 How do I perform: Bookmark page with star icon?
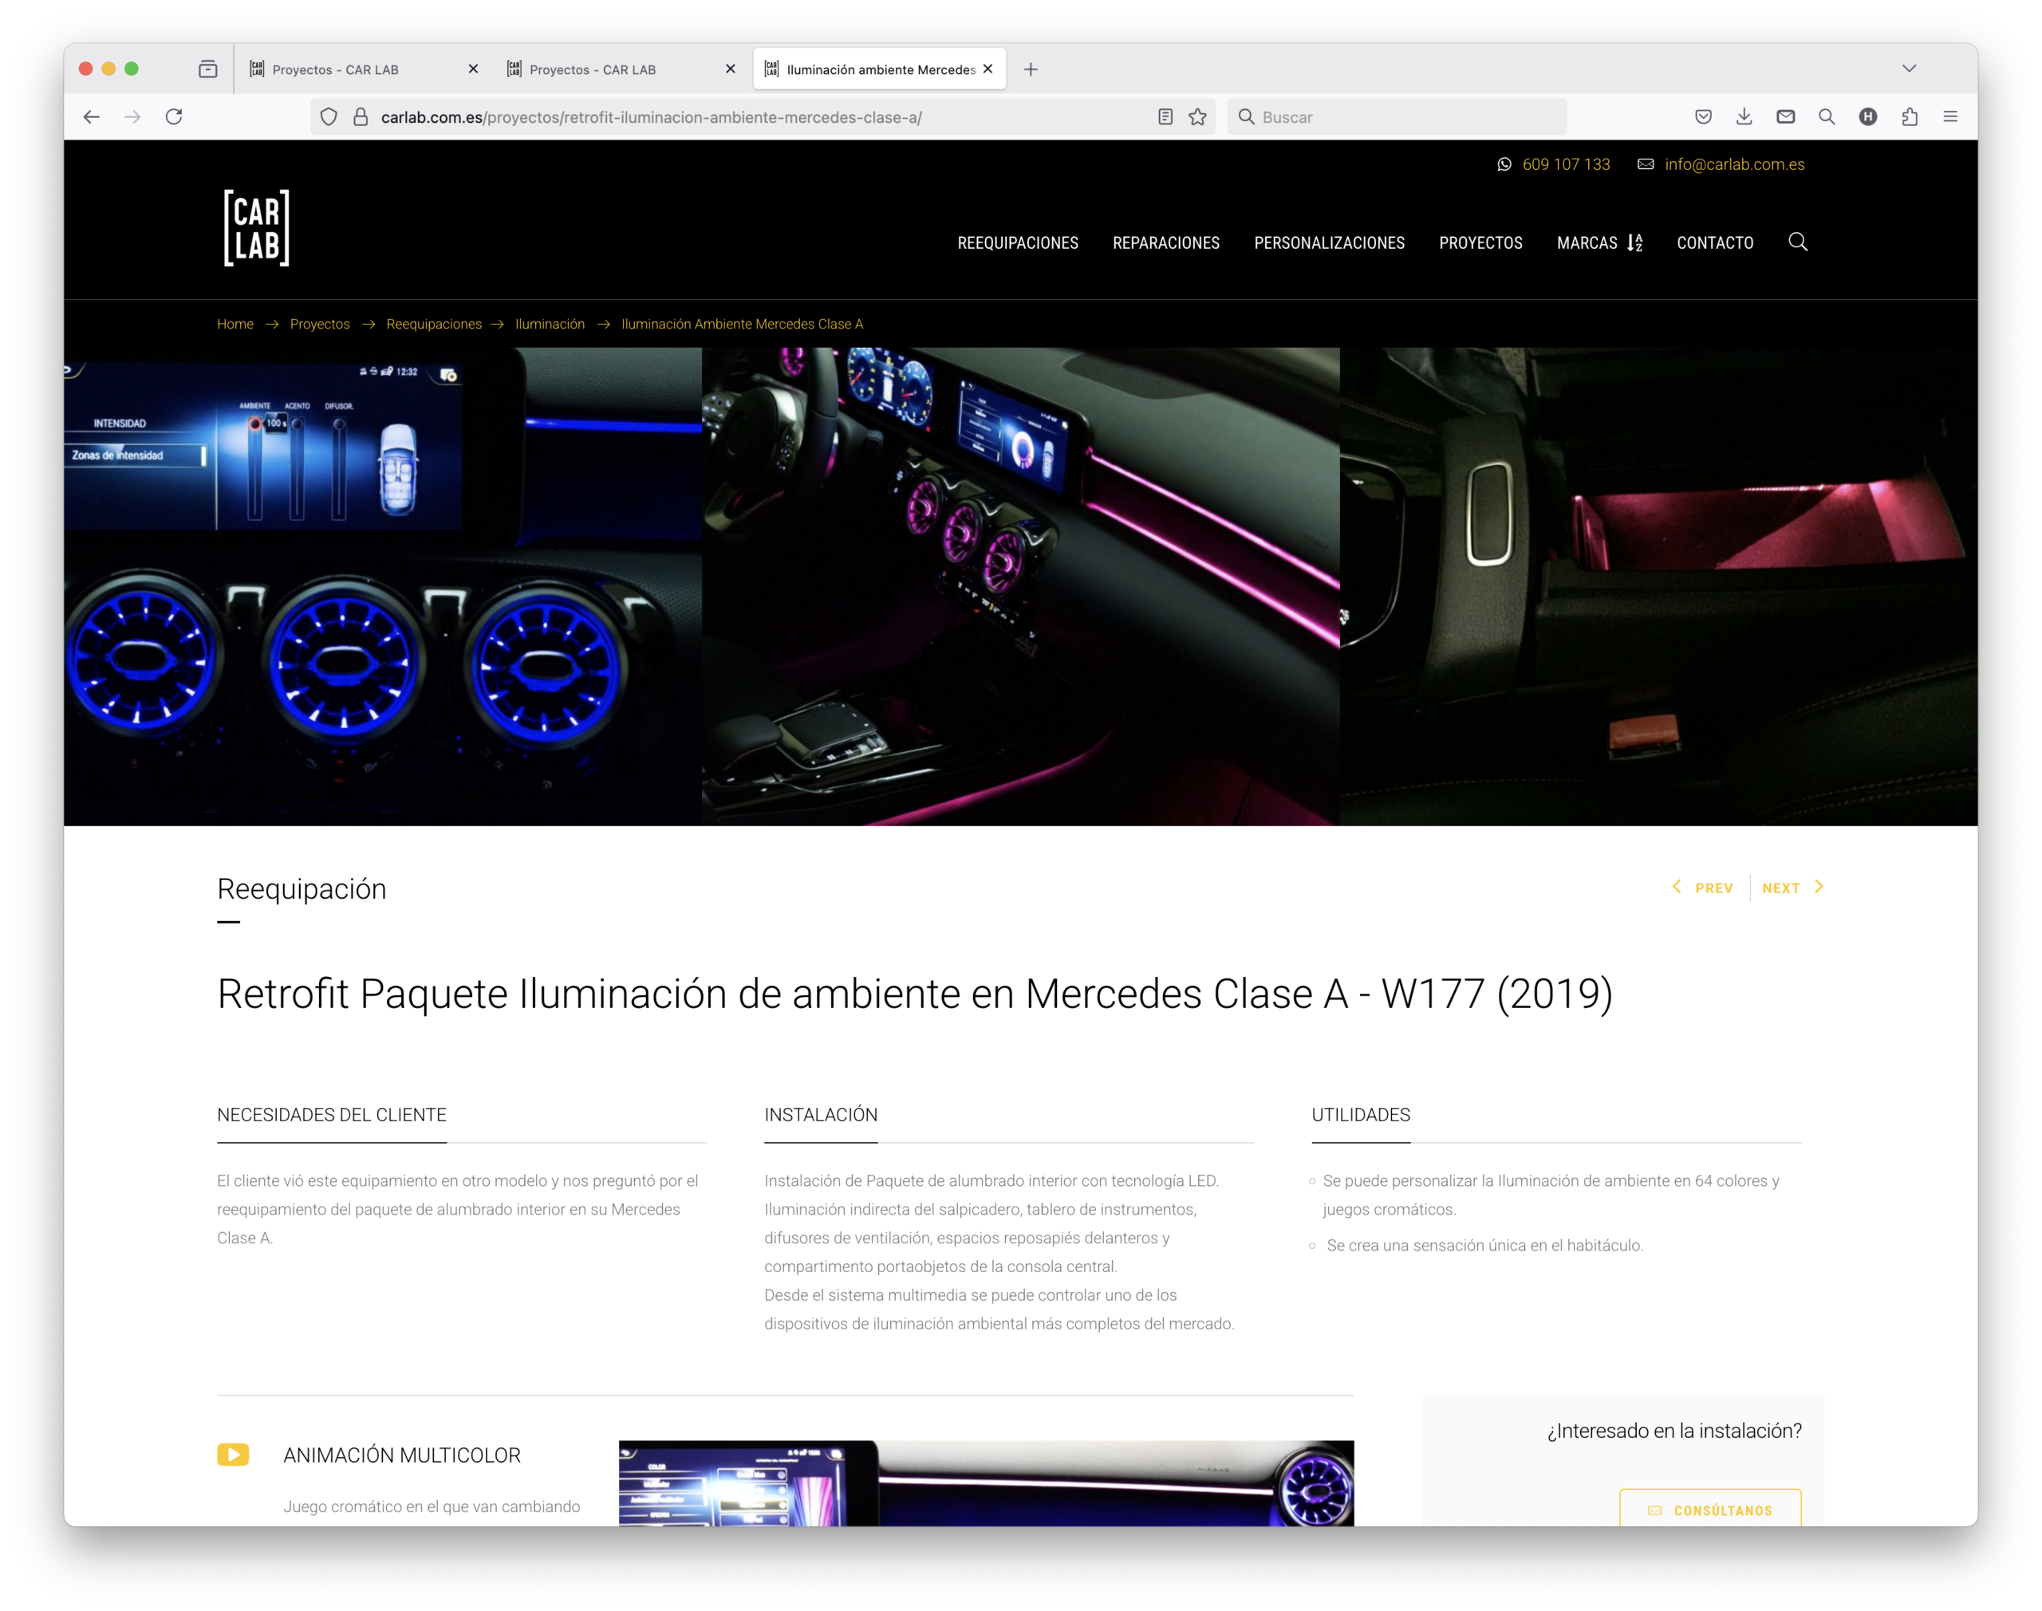pyautogui.click(x=1198, y=117)
